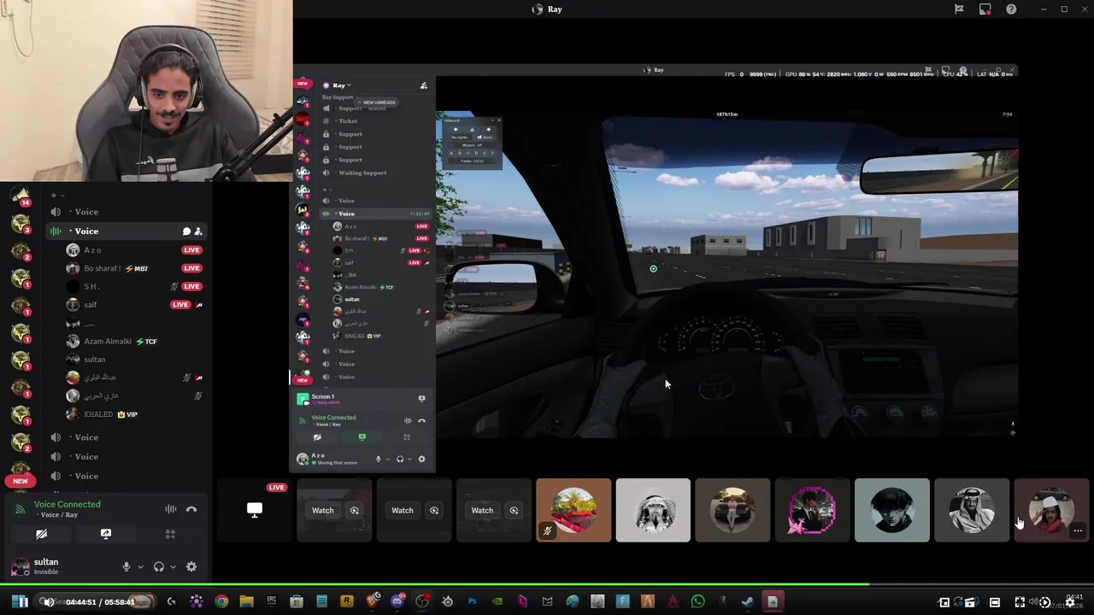Open Waiting Support channel in shared Discord
Screen dimensions: 1094x615
pyautogui.click(x=362, y=173)
